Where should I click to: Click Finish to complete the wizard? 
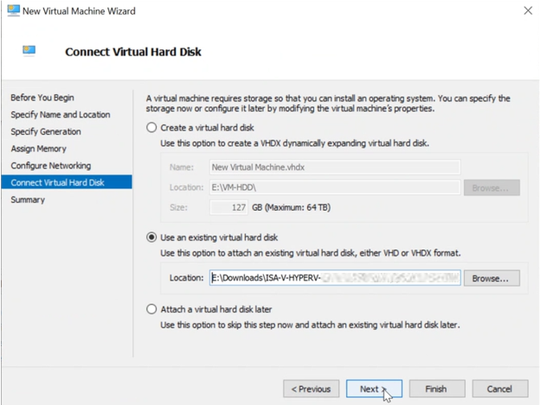click(x=436, y=389)
